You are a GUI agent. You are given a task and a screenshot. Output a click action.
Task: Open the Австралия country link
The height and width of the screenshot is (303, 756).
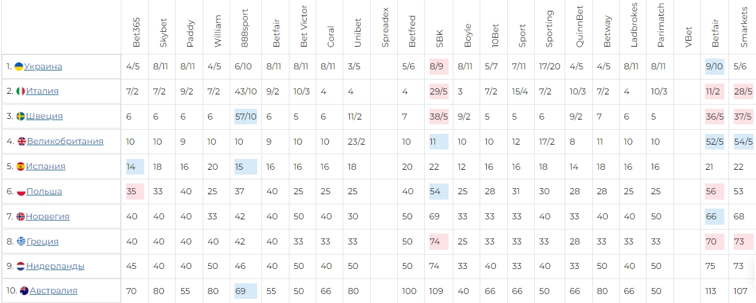tap(54, 291)
